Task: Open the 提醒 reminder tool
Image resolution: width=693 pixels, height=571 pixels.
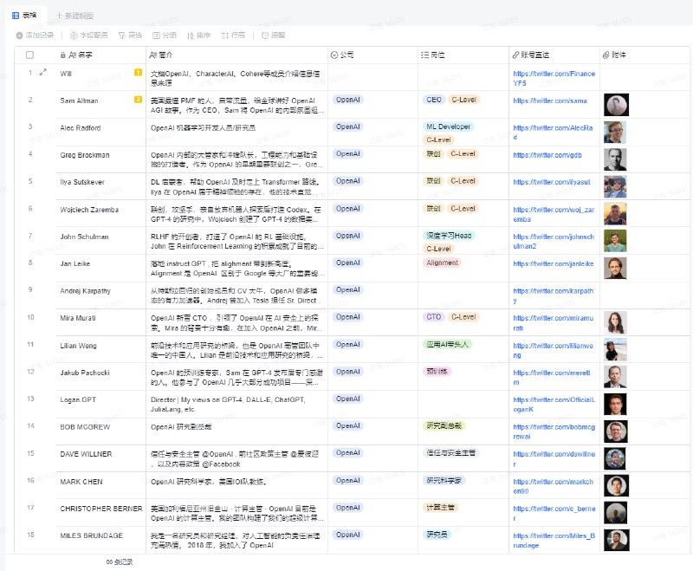Action: point(273,36)
